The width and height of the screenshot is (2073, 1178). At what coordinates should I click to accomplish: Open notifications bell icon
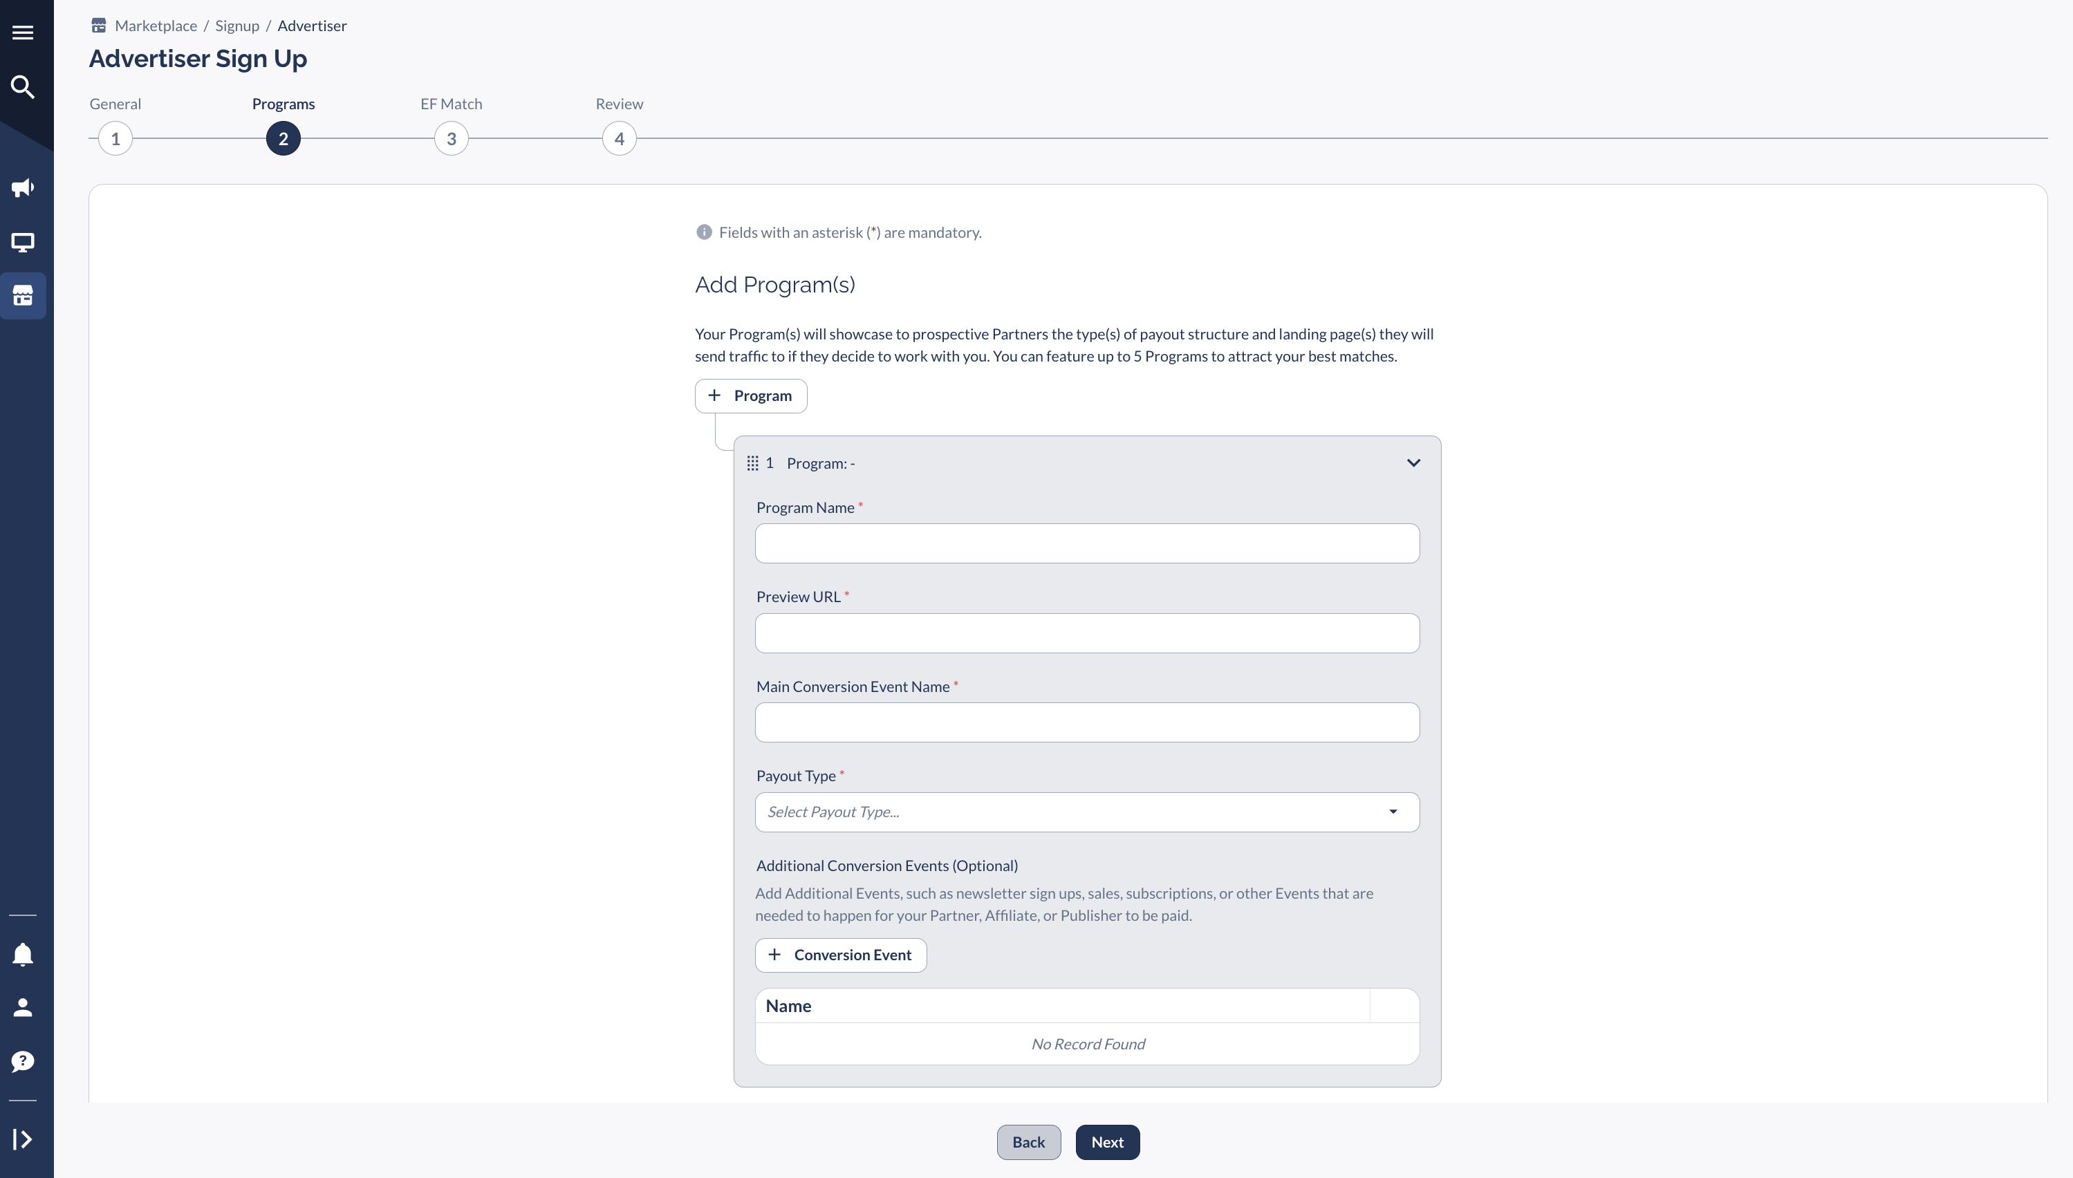pyautogui.click(x=23, y=955)
